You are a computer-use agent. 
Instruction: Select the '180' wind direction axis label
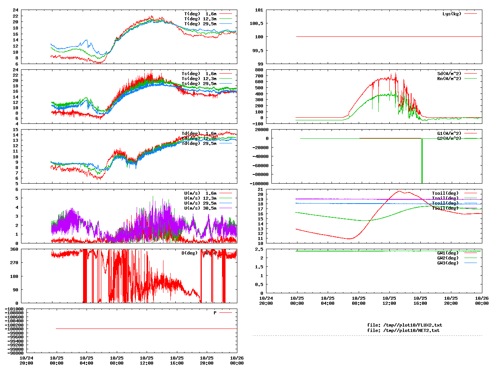[14, 276]
